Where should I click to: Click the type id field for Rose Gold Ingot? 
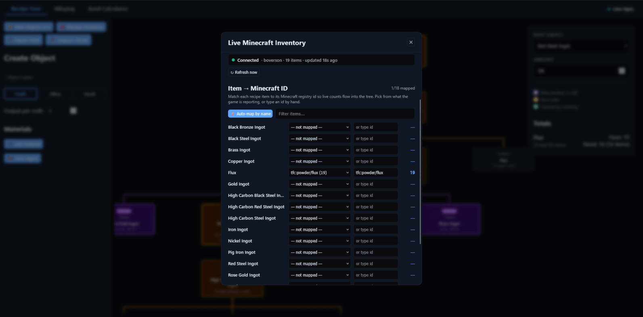pyautogui.click(x=376, y=275)
